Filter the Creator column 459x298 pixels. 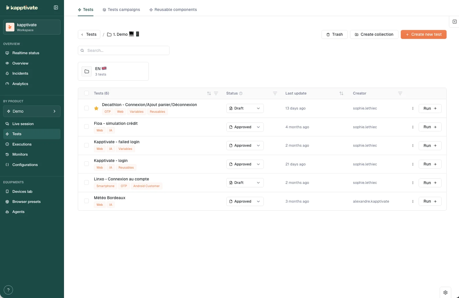(400, 93)
